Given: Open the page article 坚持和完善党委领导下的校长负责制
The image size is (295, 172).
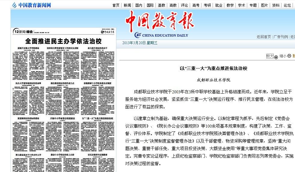Looking at the screenshot, I should pyautogui.click(x=63, y=48).
